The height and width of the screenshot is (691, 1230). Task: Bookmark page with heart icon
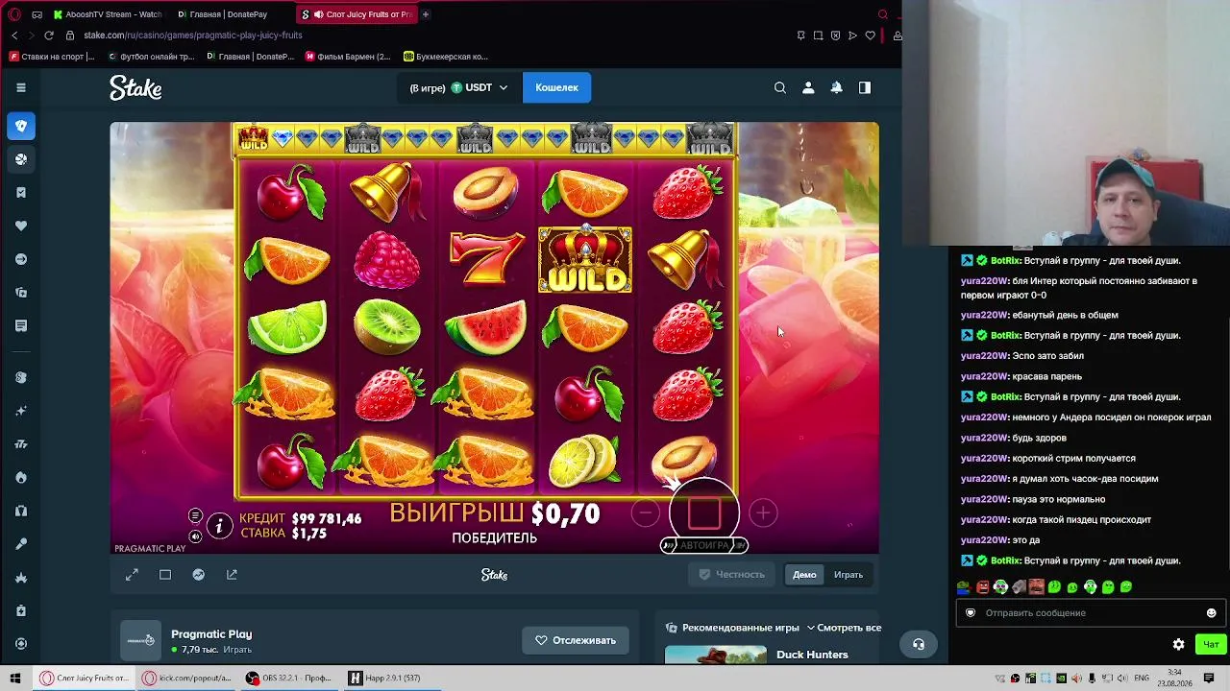coord(871,36)
